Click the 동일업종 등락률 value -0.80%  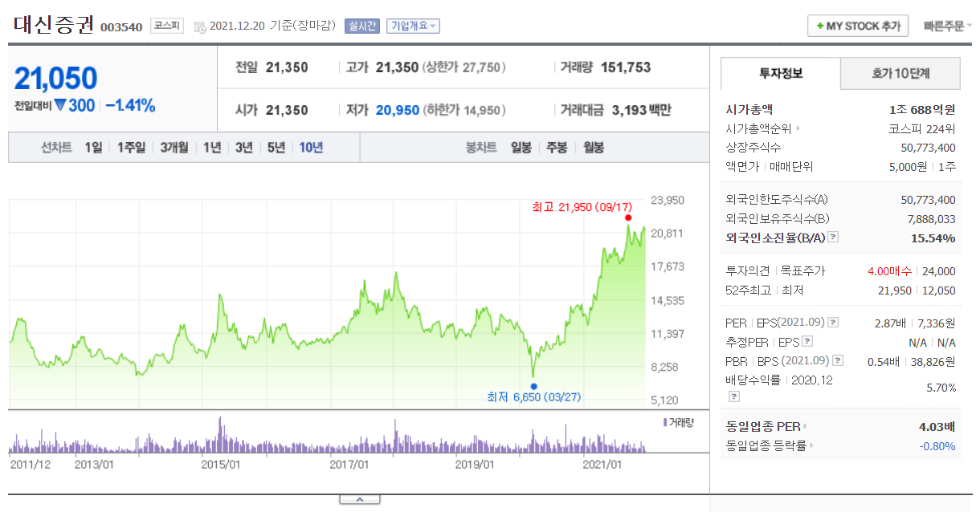point(937,445)
